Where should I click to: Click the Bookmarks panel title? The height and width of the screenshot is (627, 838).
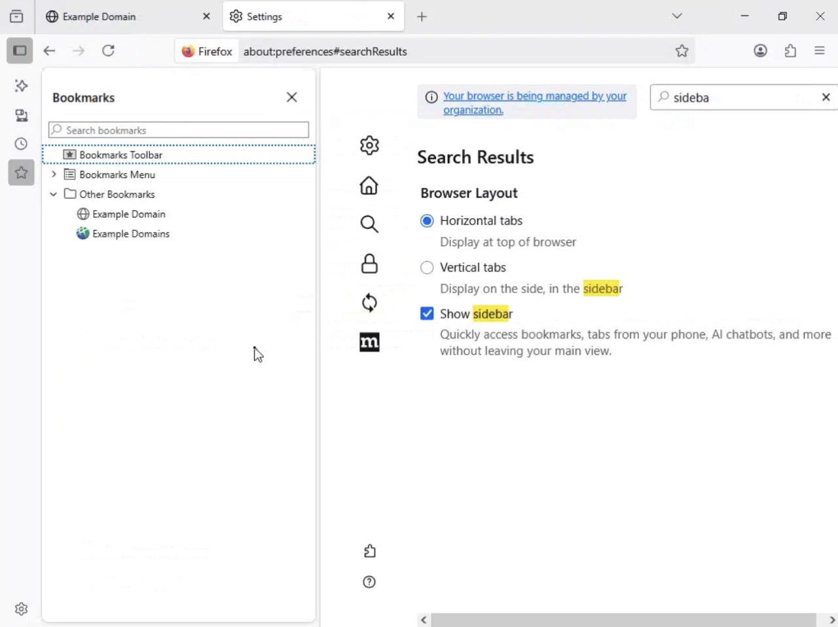click(x=84, y=98)
